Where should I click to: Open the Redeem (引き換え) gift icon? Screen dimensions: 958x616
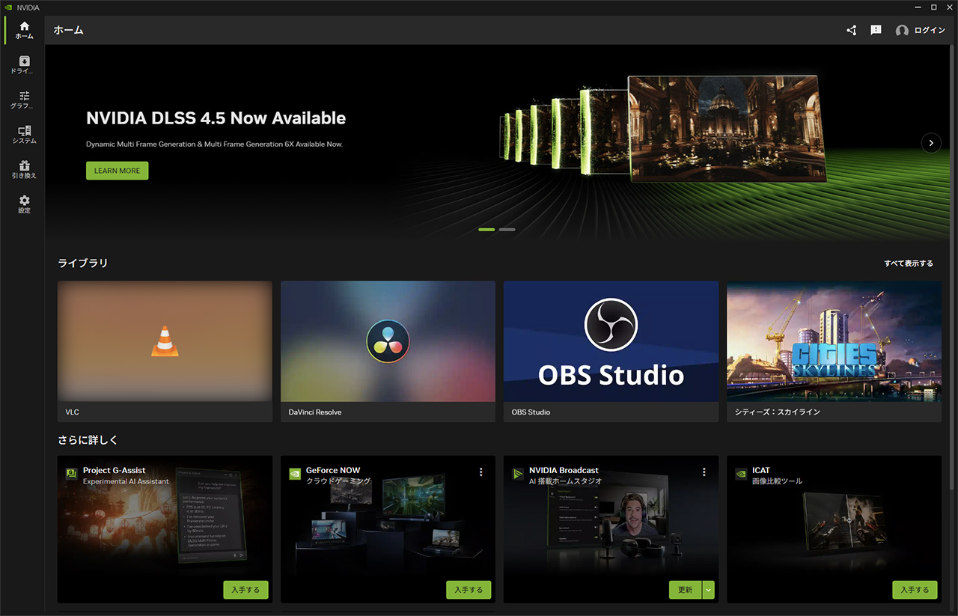click(x=24, y=169)
